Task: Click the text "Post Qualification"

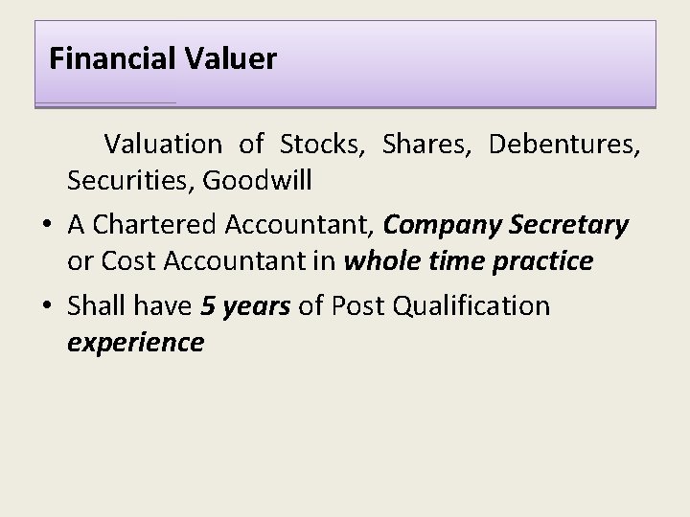Action: point(441,306)
